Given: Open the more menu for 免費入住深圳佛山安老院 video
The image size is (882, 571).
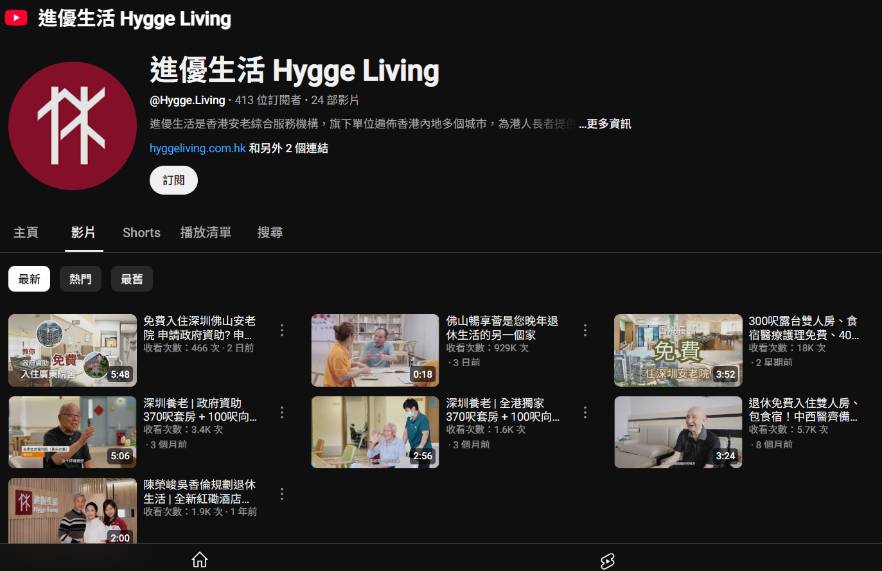Looking at the screenshot, I should pyautogui.click(x=282, y=330).
